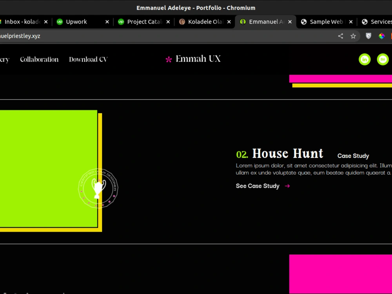Close the Inbox tab
The height and width of the screenshot is (294, 392).
46,22
